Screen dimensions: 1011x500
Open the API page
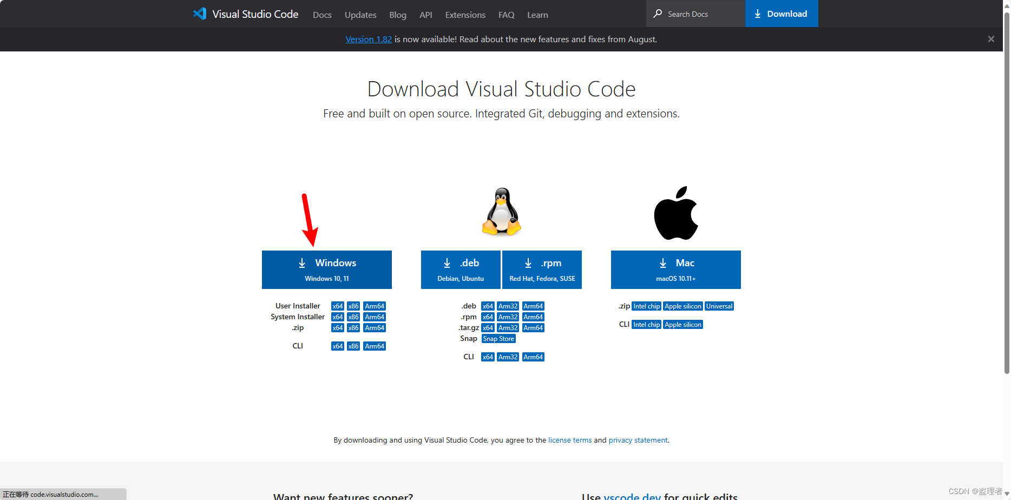[x=426, y=15]
